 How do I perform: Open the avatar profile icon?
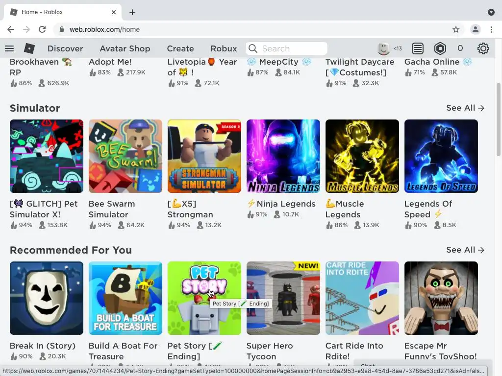[x=383, y=48]
